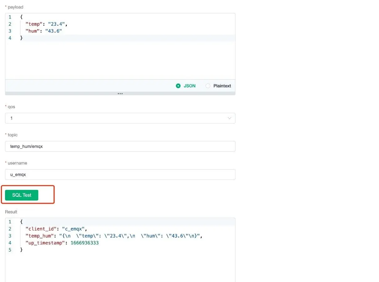Click line number 4 in payload editor
The height and width of the screenshot is (282, 379).
click(10, 38)
